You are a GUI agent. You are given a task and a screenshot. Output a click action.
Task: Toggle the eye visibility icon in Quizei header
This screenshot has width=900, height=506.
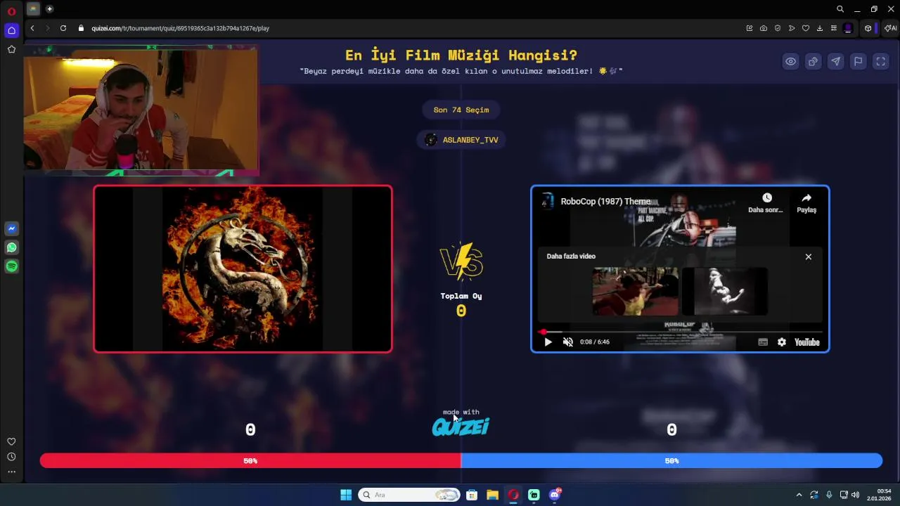click(790, 61)
